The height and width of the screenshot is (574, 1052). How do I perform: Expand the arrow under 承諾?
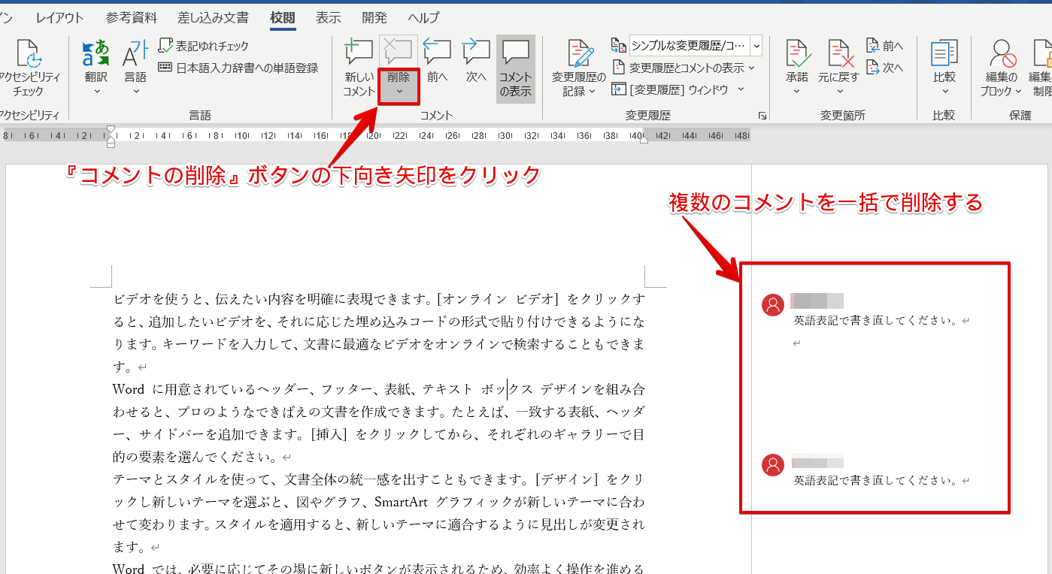797,92
